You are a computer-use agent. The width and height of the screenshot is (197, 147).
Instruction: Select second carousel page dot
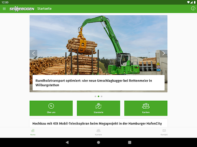tap(98, 96)
